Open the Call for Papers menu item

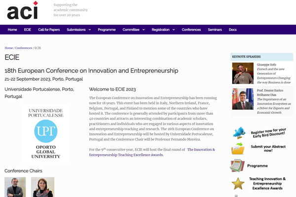click(49, 30)
